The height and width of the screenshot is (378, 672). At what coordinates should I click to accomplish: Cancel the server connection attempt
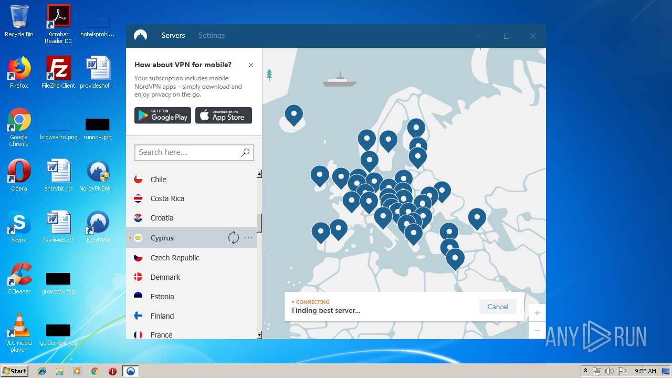pos(498,307)
